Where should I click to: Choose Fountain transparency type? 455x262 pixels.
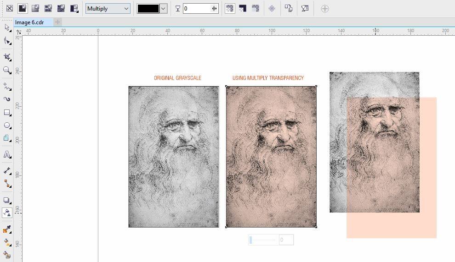point(35,8)
